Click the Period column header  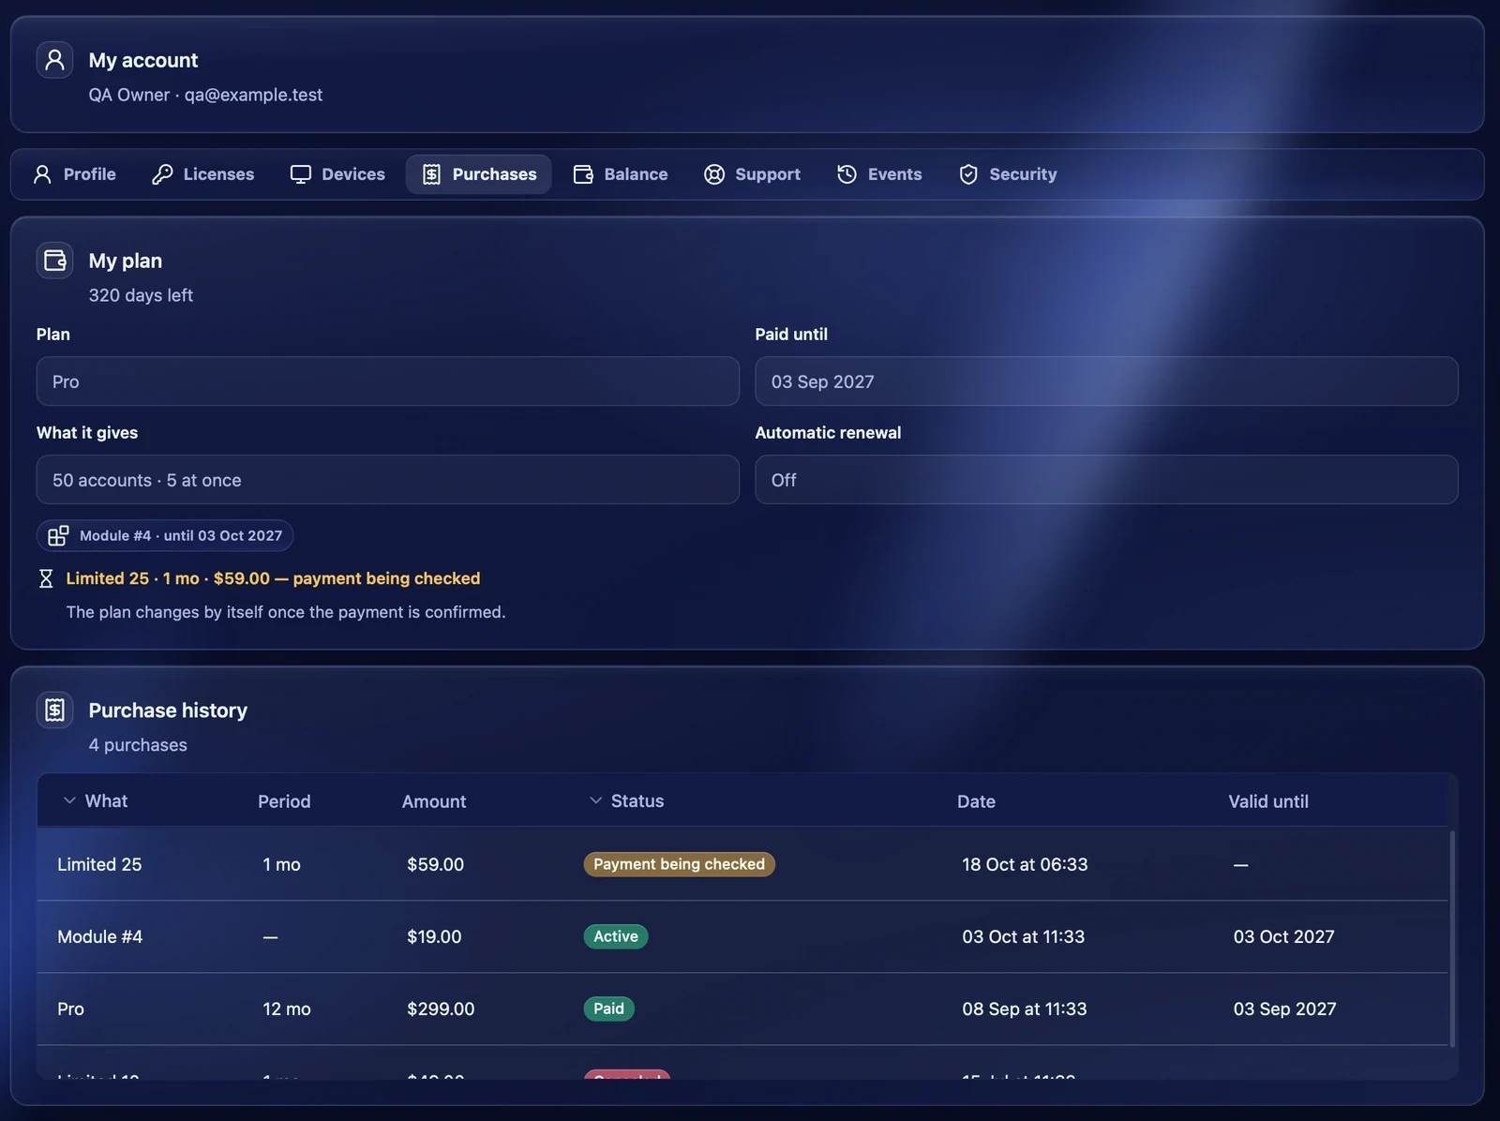284,801
